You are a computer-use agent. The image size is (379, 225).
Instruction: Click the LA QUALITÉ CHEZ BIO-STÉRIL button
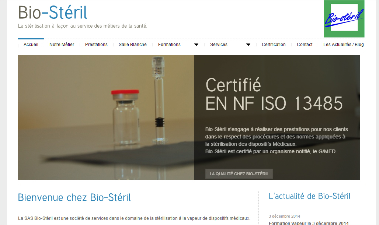(239, 174)
